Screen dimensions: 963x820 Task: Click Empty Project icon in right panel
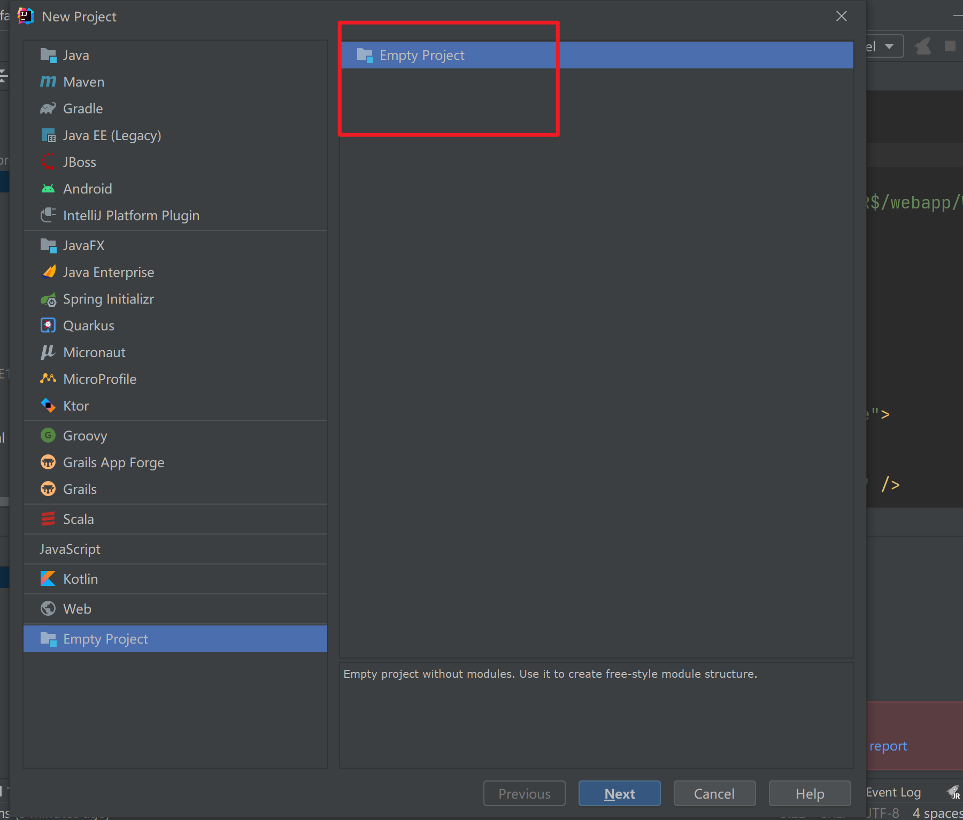(x=365, y=55)
